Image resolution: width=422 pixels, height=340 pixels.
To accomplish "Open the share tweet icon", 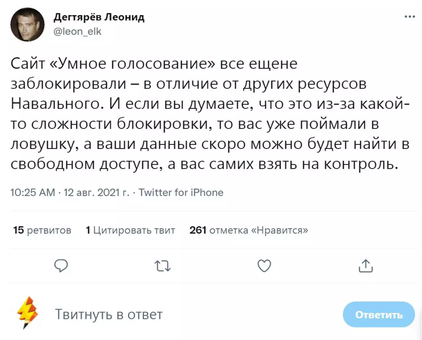I will 366,266.
